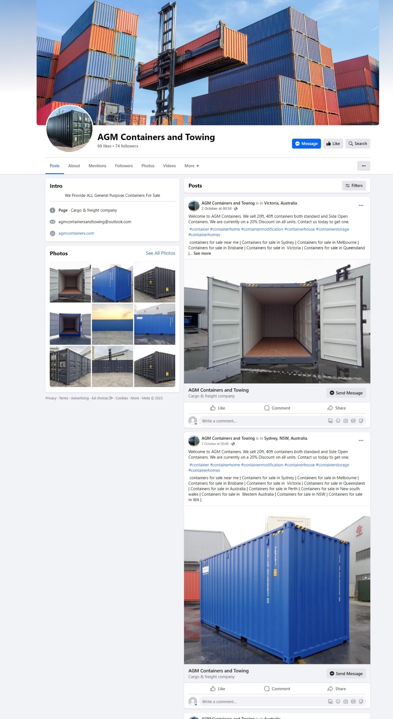Open the post Filters options
The width and height of the screenshot is (393, 719).
pyautogui.click(x=354, y=186)
